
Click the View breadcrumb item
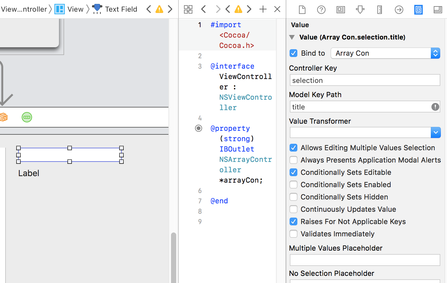coord(75,9)
